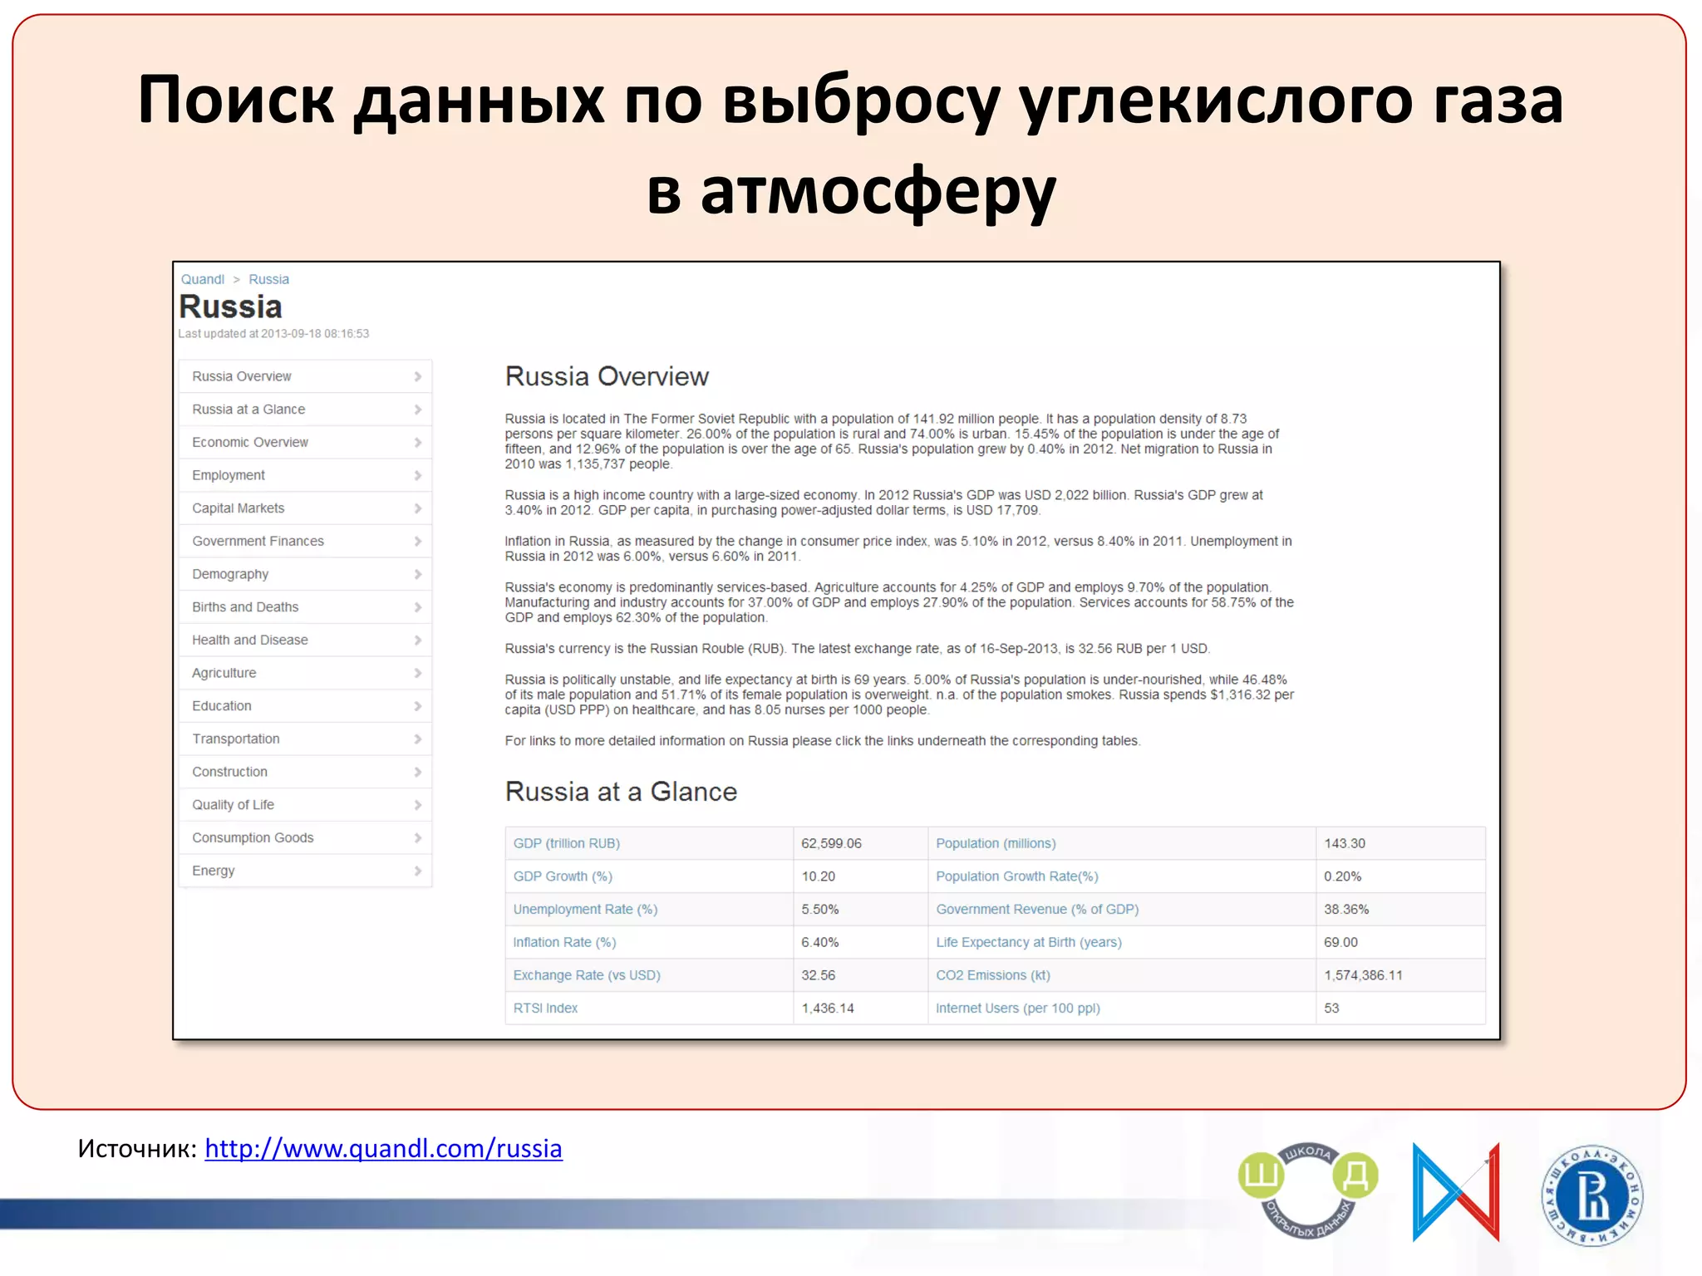Click the population value 143.30
The image size is (1702, 1276).
coord(1345,843)
